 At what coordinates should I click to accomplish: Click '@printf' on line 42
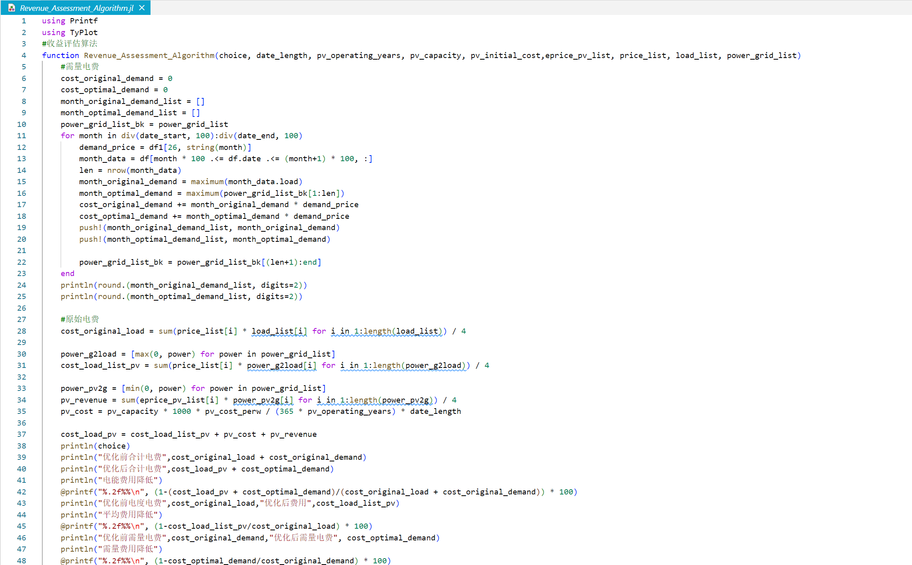coord(77,492)
